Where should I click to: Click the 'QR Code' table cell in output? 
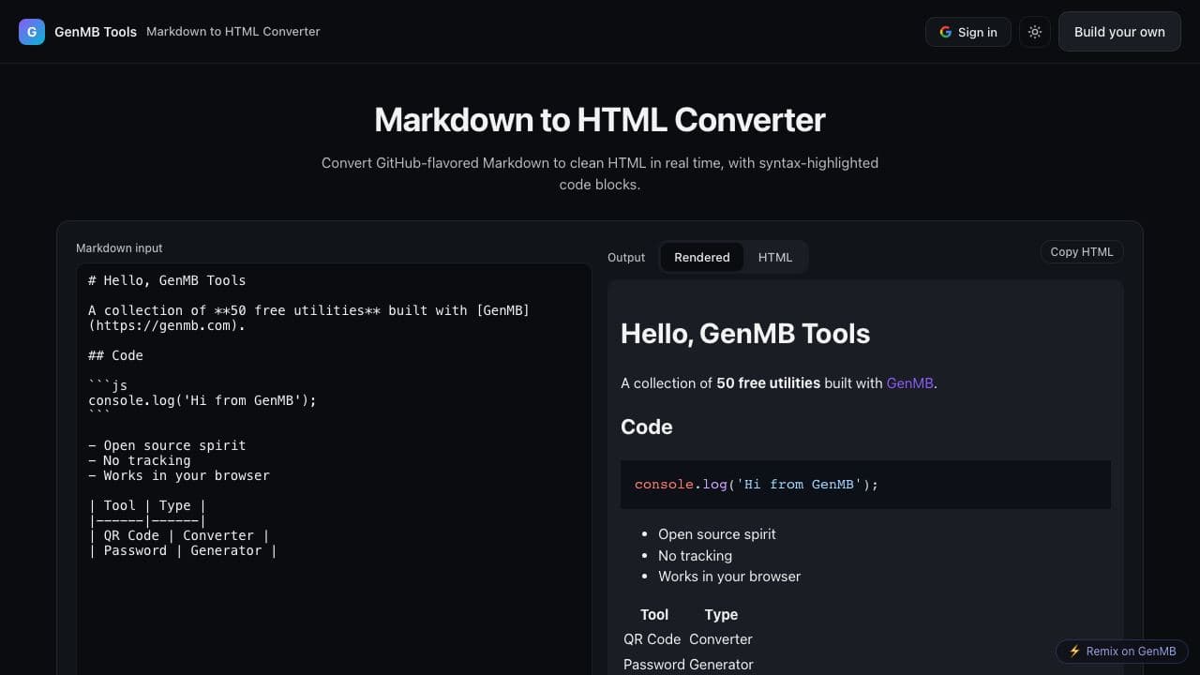pyautogui.click(x=652, y=639)
